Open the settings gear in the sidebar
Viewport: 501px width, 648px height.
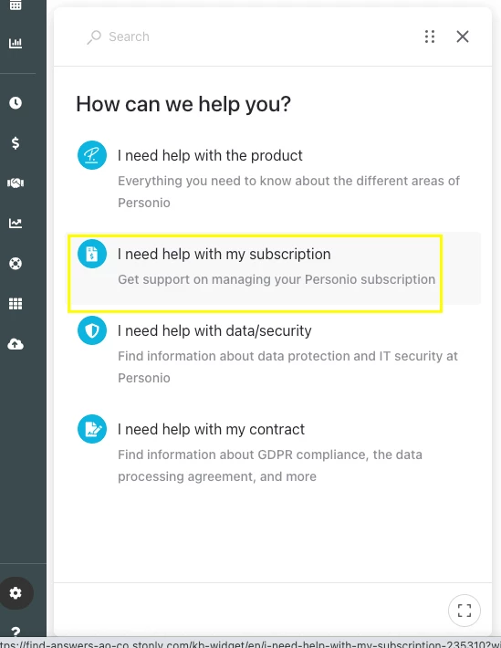pyautogui.click(x=16, y=593)
